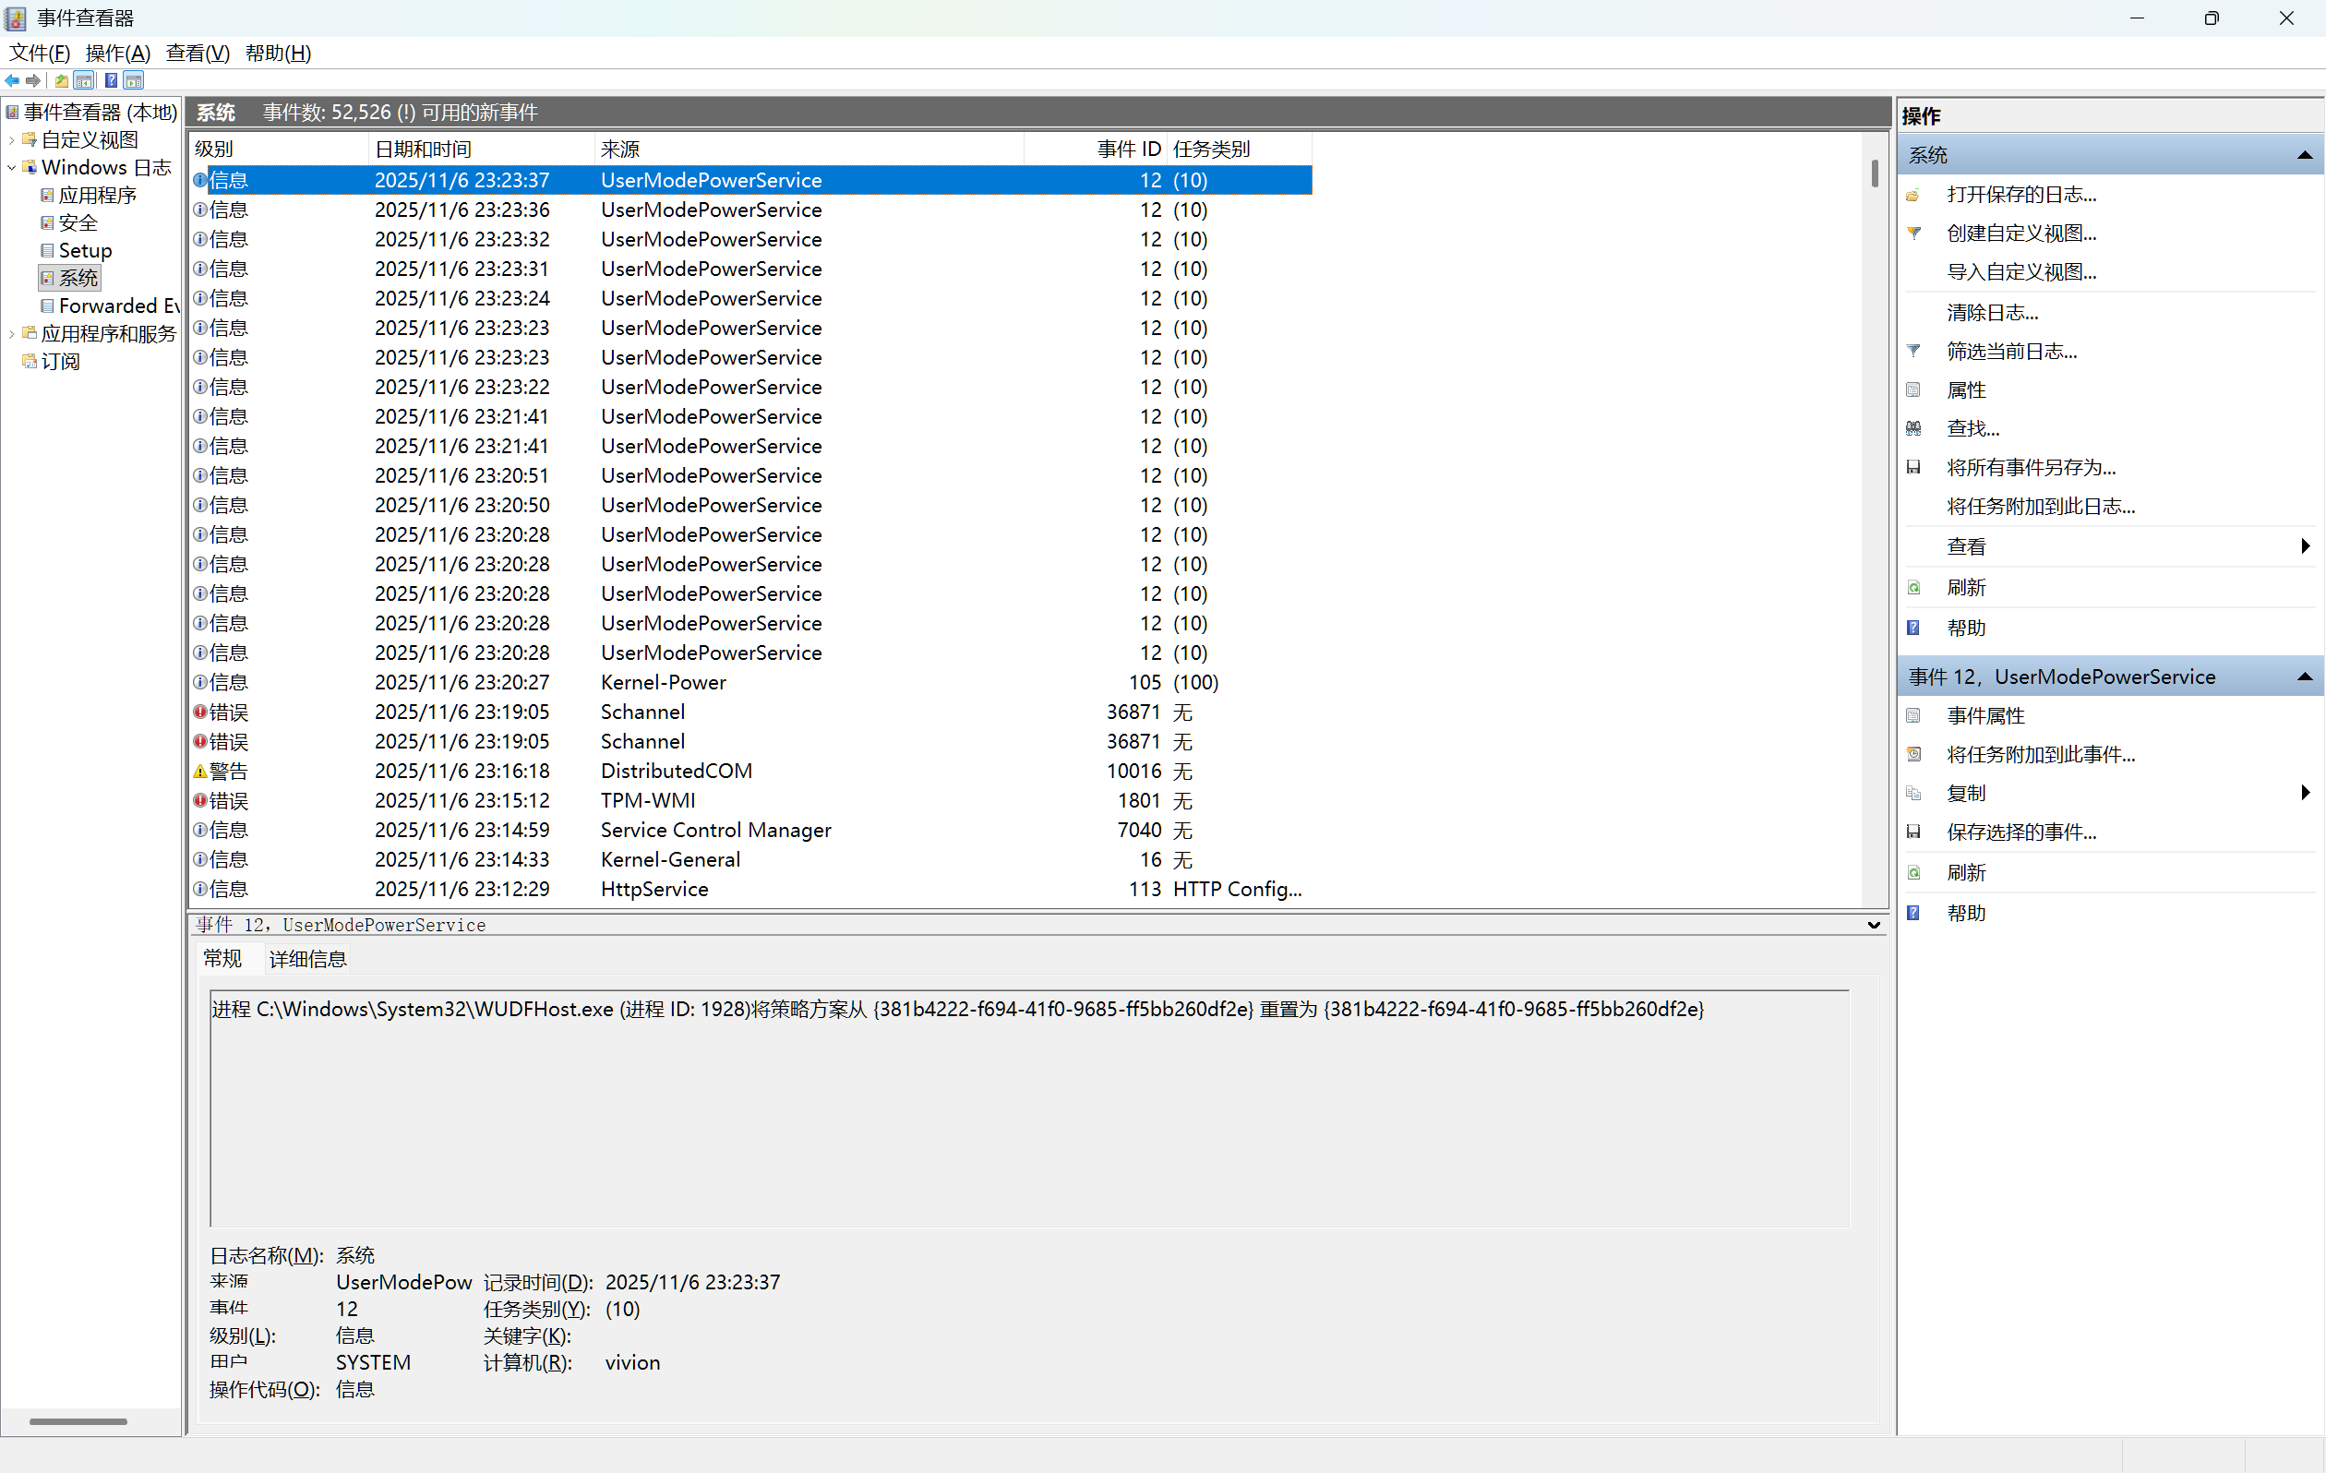Open the 操作(A) menu
The image size is (2326, 1473).
(x=118, y=54)
